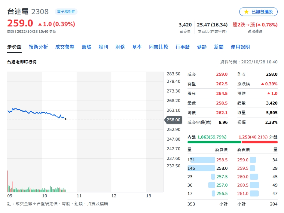Click the 資料時間 timestamp text
Screen dimensions: 284x213
click(249, 62)
